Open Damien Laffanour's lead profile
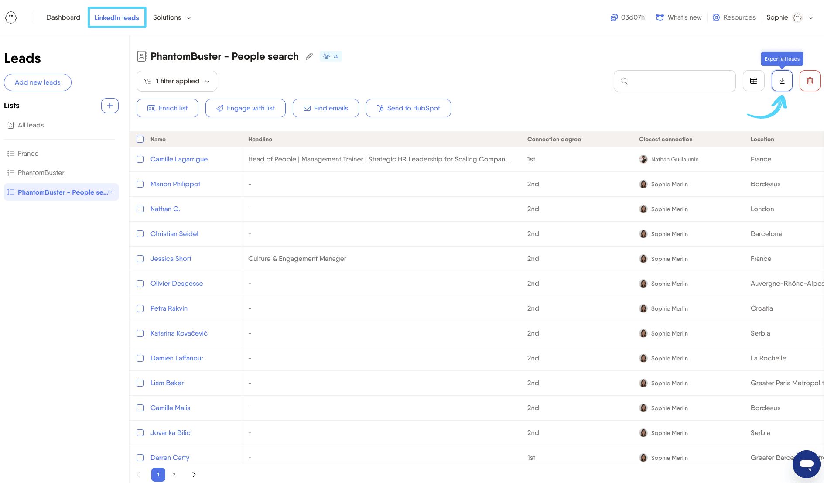824x483 pixels. [177, 358]
